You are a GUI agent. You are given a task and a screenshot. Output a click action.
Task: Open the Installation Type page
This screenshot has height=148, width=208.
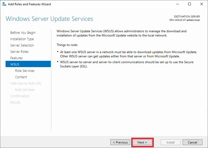pos(22,39)
